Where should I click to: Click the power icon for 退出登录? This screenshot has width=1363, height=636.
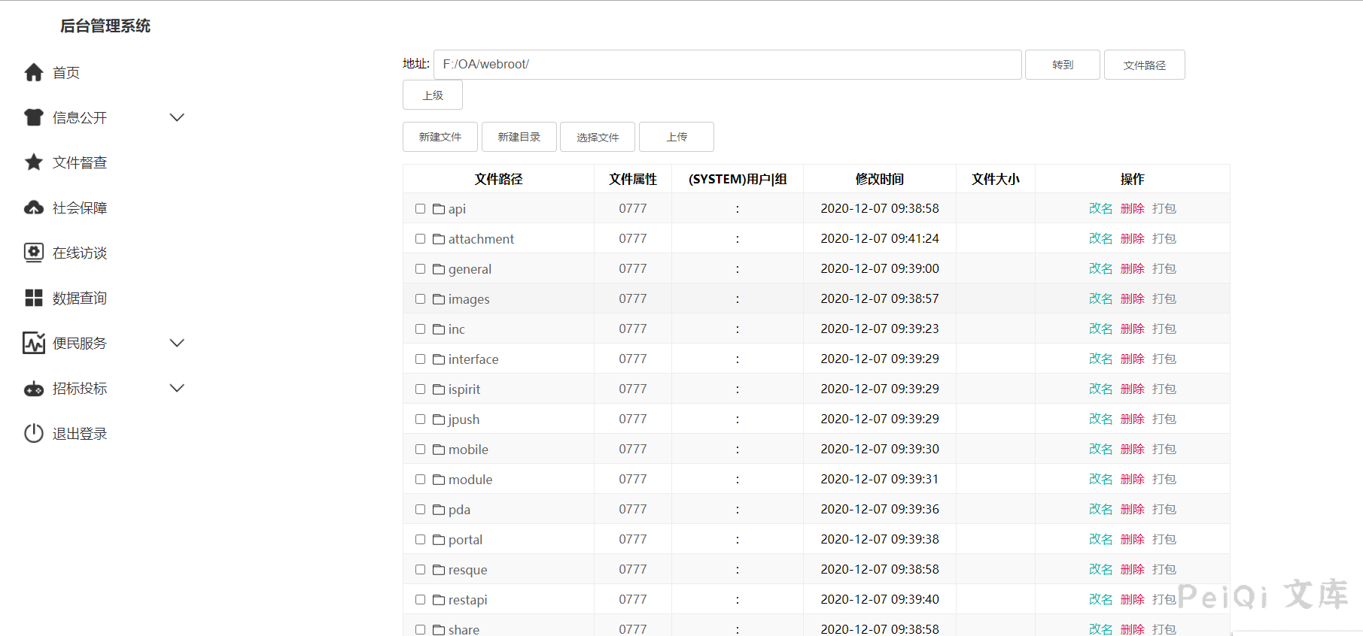point(34,433)
